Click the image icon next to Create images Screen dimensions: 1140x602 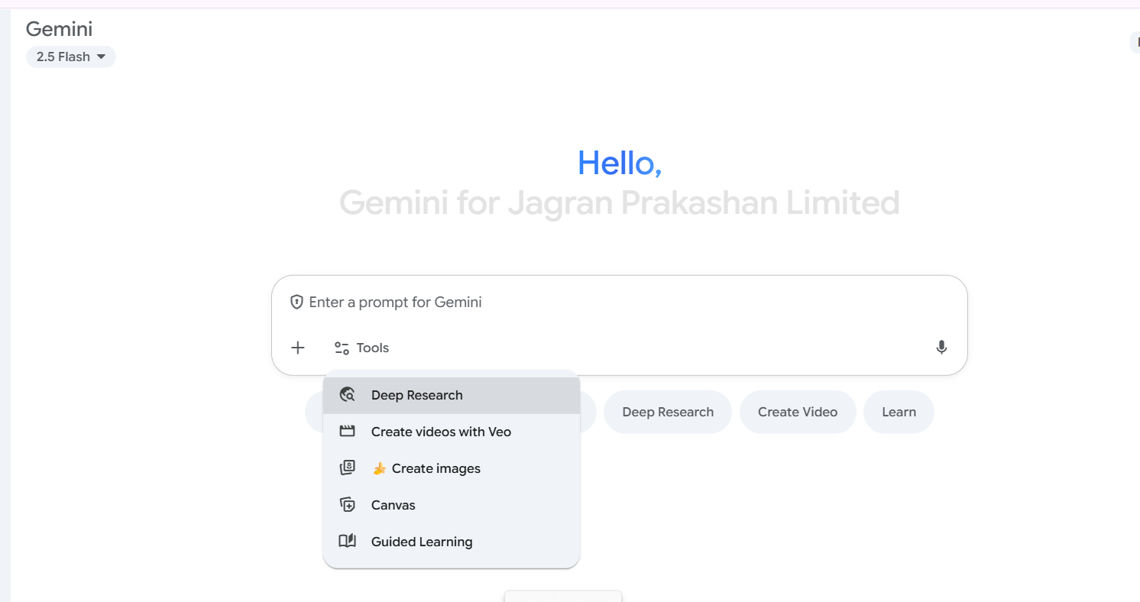click(348, 468)
